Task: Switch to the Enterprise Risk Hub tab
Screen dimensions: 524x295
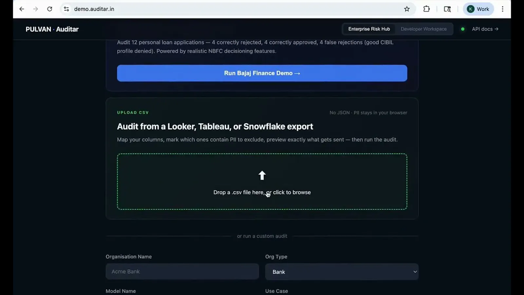Action: [369, 29]
